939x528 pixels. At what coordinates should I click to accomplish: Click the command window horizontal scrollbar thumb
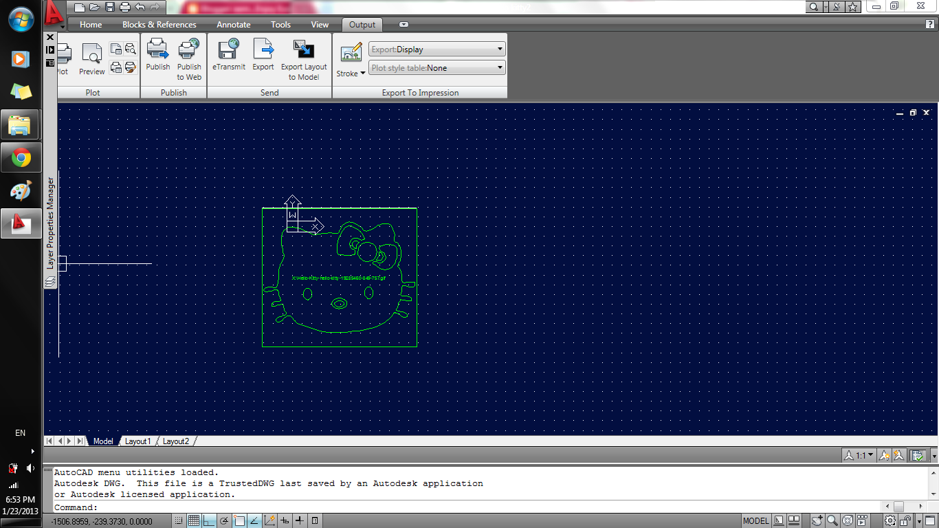898,507
